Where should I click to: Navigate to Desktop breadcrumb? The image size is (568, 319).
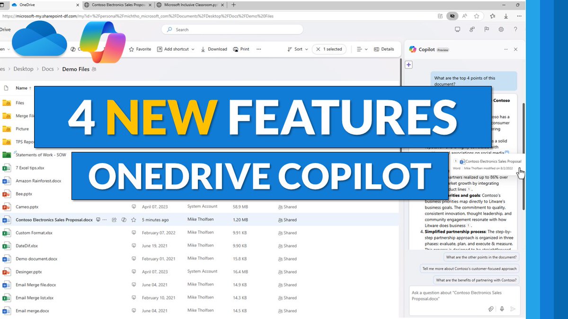[x=23, y=69]
